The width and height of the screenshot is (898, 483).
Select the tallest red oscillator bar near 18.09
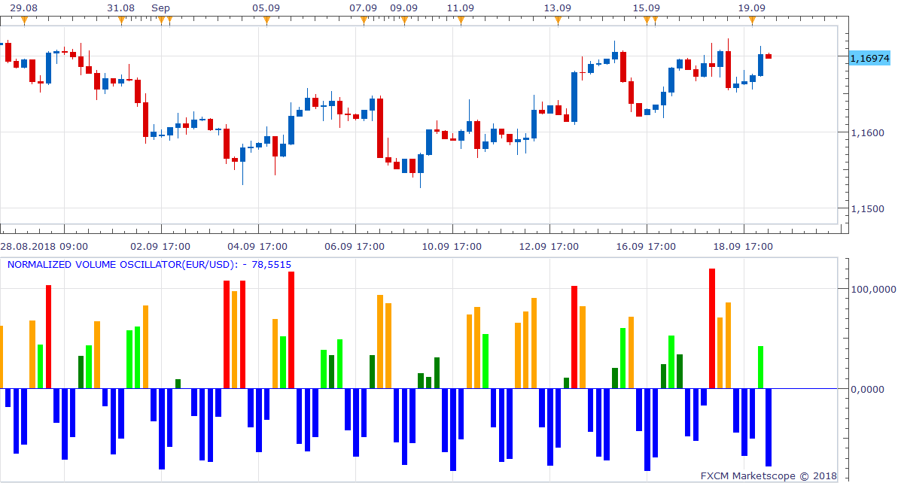click(x=712, y=329)
